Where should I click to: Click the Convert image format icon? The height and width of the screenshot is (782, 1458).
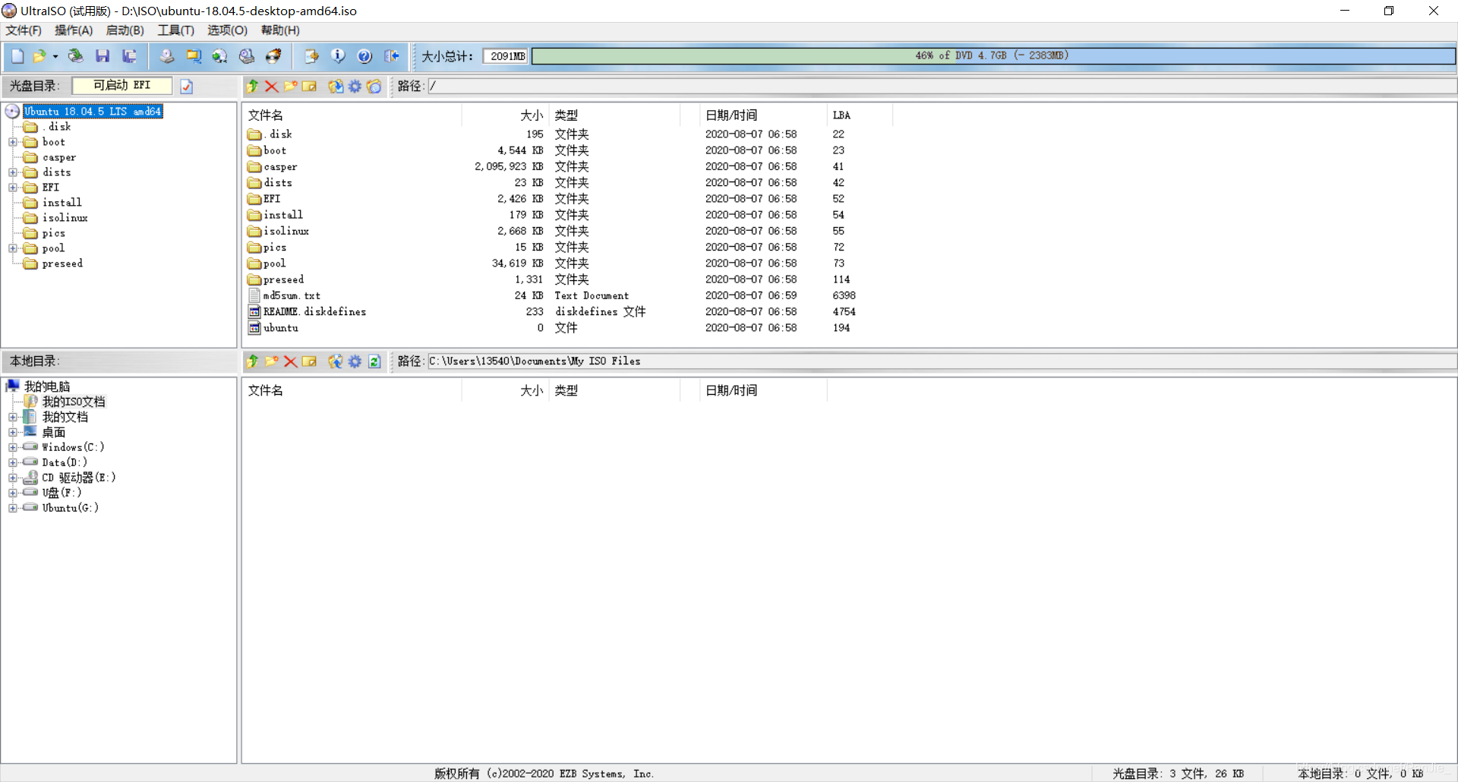pyautogui.click(x=220, y=56)
